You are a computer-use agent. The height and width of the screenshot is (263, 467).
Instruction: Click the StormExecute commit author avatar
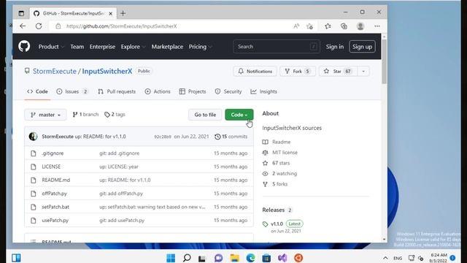tap(33, 137)
